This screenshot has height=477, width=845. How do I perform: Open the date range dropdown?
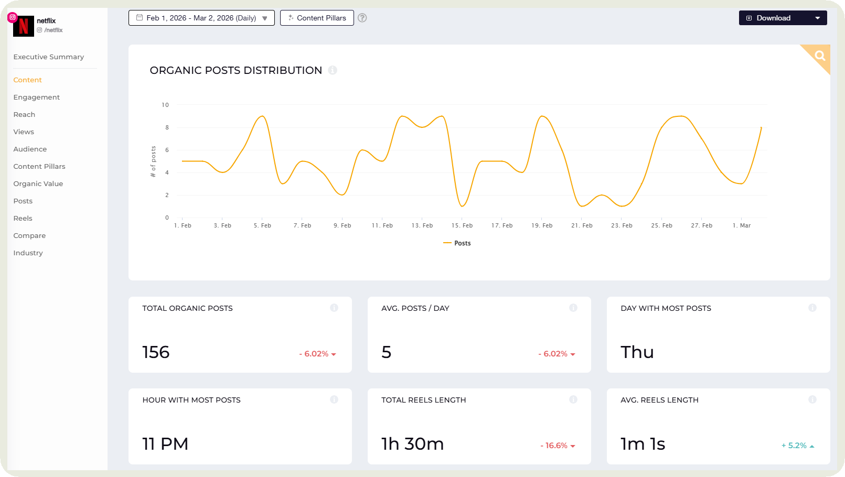(x=201, y=18)
